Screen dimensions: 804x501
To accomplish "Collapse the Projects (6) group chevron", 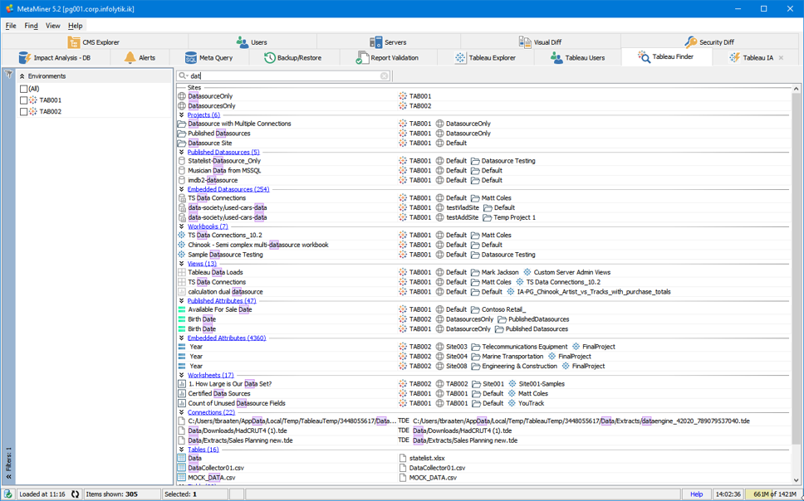I will point(182,114).
